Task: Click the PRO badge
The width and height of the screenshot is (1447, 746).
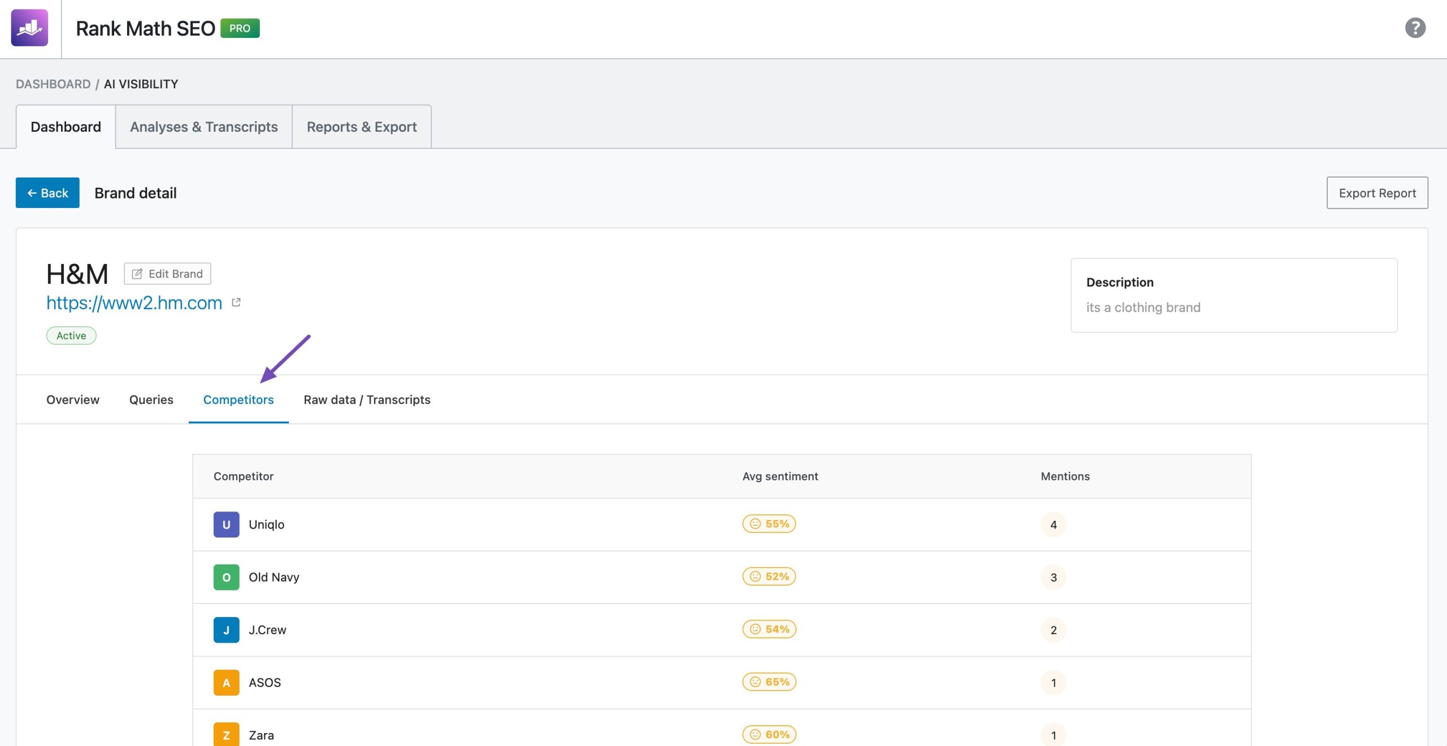Action: pos(240,28)
